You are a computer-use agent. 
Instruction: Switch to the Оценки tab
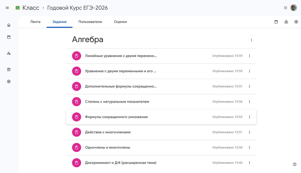[x=120, y=22]
